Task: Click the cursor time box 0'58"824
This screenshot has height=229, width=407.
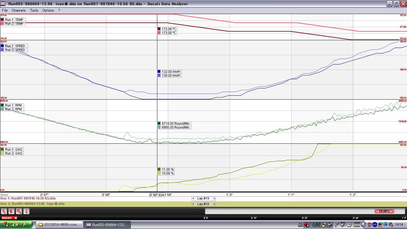Action: (x=157, y=195)
